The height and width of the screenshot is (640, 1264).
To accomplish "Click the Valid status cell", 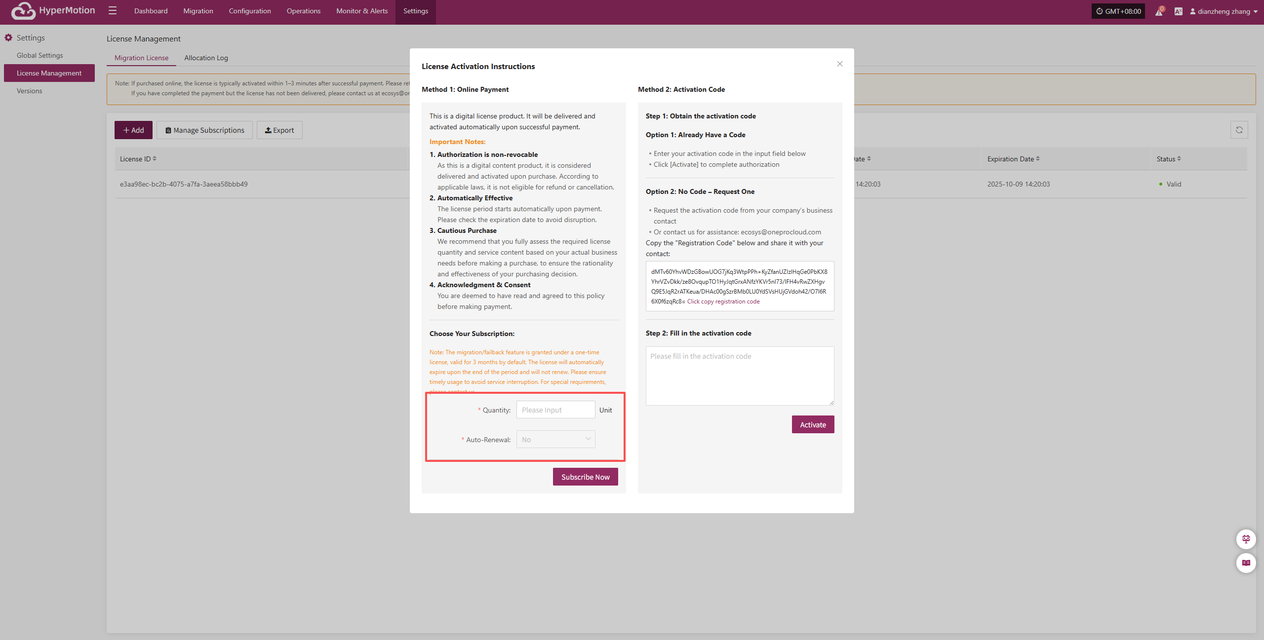I will [x=1170, y=184].
